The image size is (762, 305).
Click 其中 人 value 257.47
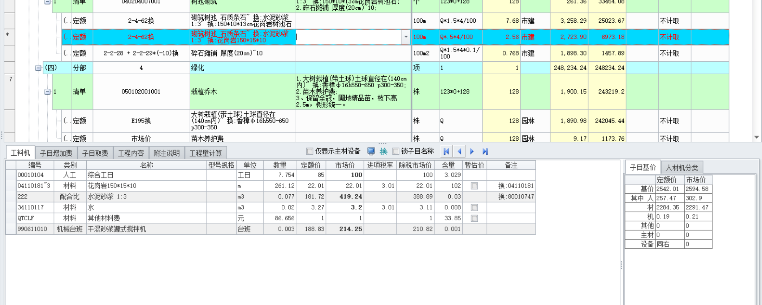pos(670,198)
